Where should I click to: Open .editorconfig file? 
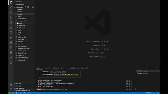click(22, 37)
